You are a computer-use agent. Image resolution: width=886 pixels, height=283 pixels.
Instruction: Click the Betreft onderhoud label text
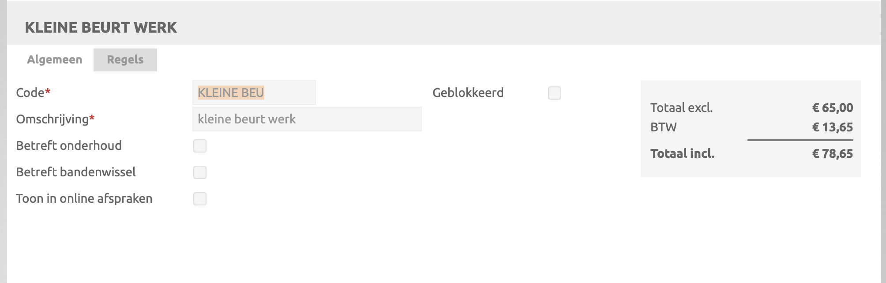click(69, 145)
